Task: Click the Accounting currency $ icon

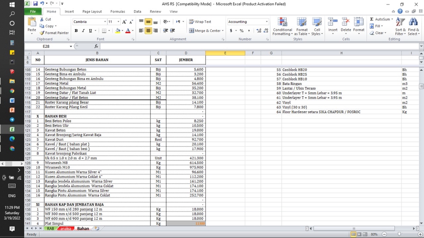Action: [231, 30]
